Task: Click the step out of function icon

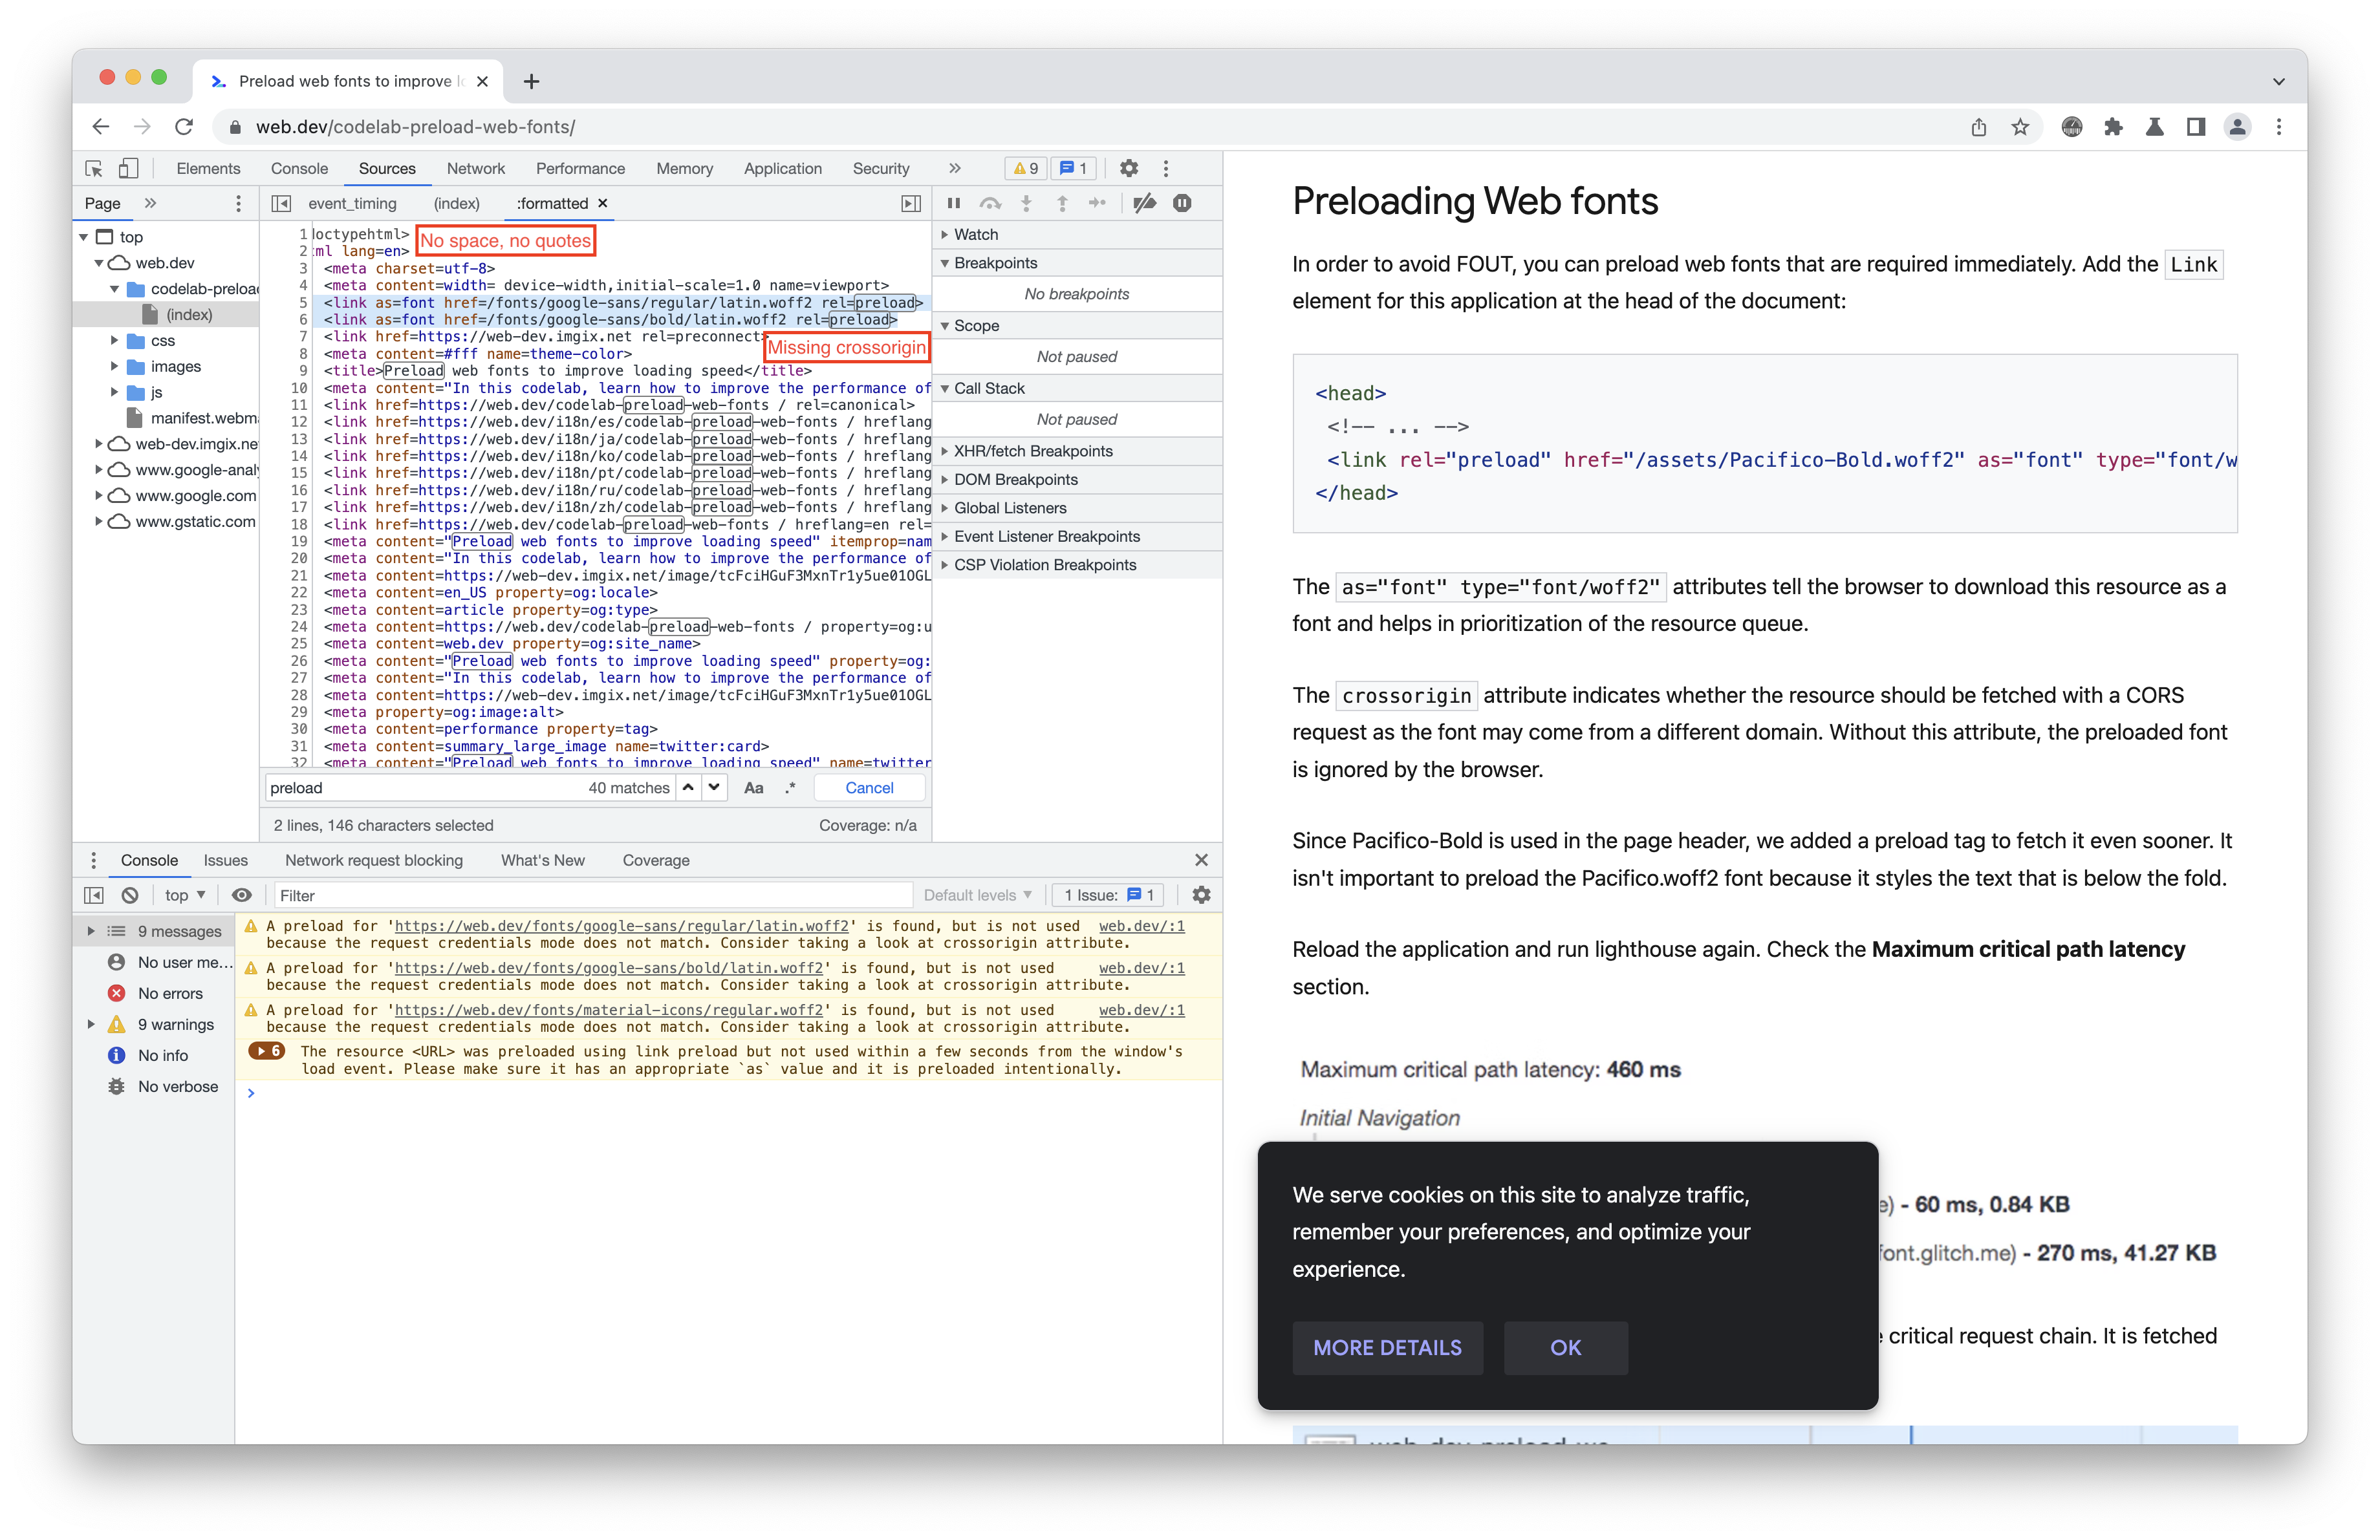Action: (x=1062, y=203)
